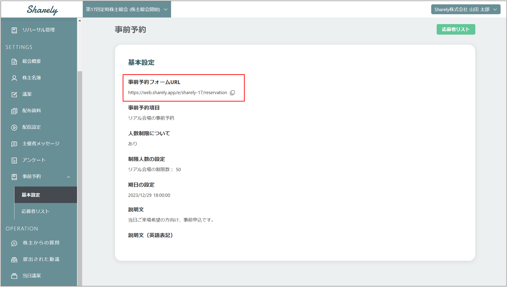Click the copy icon beside reservation URL

pyautogui.click(x=233, y=93)
